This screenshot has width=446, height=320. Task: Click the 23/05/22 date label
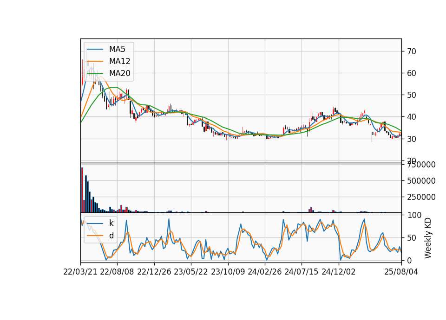pyautogui.click(x=191, y=272)
